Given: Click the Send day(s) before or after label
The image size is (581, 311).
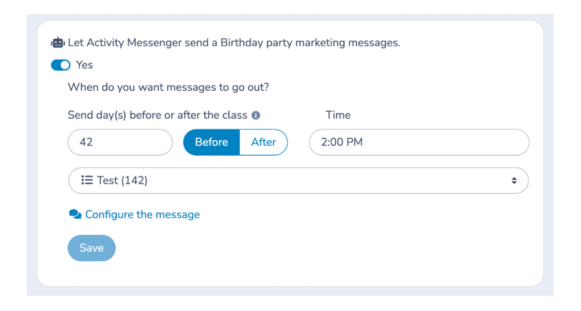Looking at the screenshot, I should tap(157, 115).
